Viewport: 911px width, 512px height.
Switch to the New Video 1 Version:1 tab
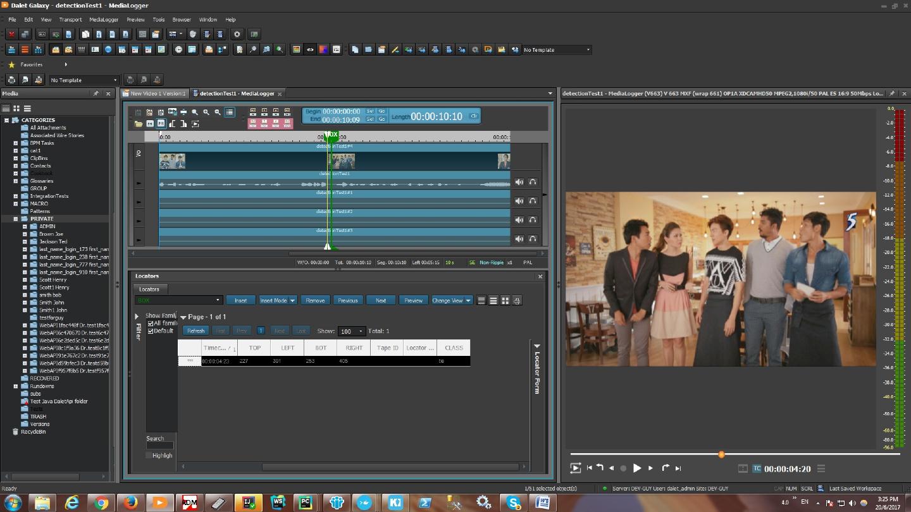[x=158, y=94]
